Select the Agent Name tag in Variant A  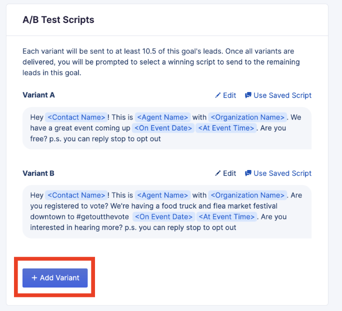click(163, 117)
